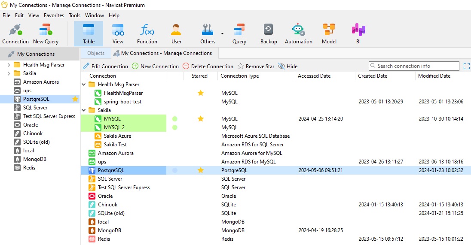Open New Query from the toolbar

click(46, 33)
